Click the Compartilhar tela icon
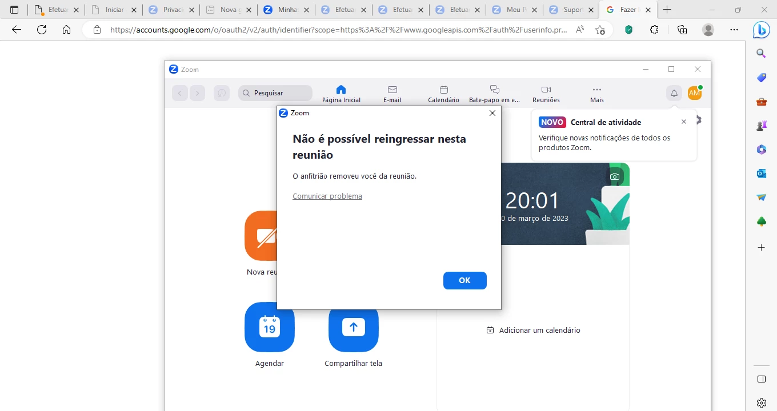The height and width of the screenshot is (411, 777). [x=354, y=327]
